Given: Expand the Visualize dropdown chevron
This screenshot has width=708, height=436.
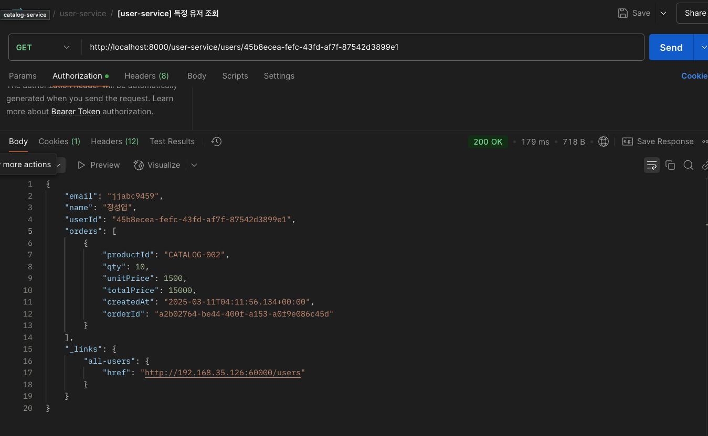Looking at the screenshot, I should click(194, 165).
